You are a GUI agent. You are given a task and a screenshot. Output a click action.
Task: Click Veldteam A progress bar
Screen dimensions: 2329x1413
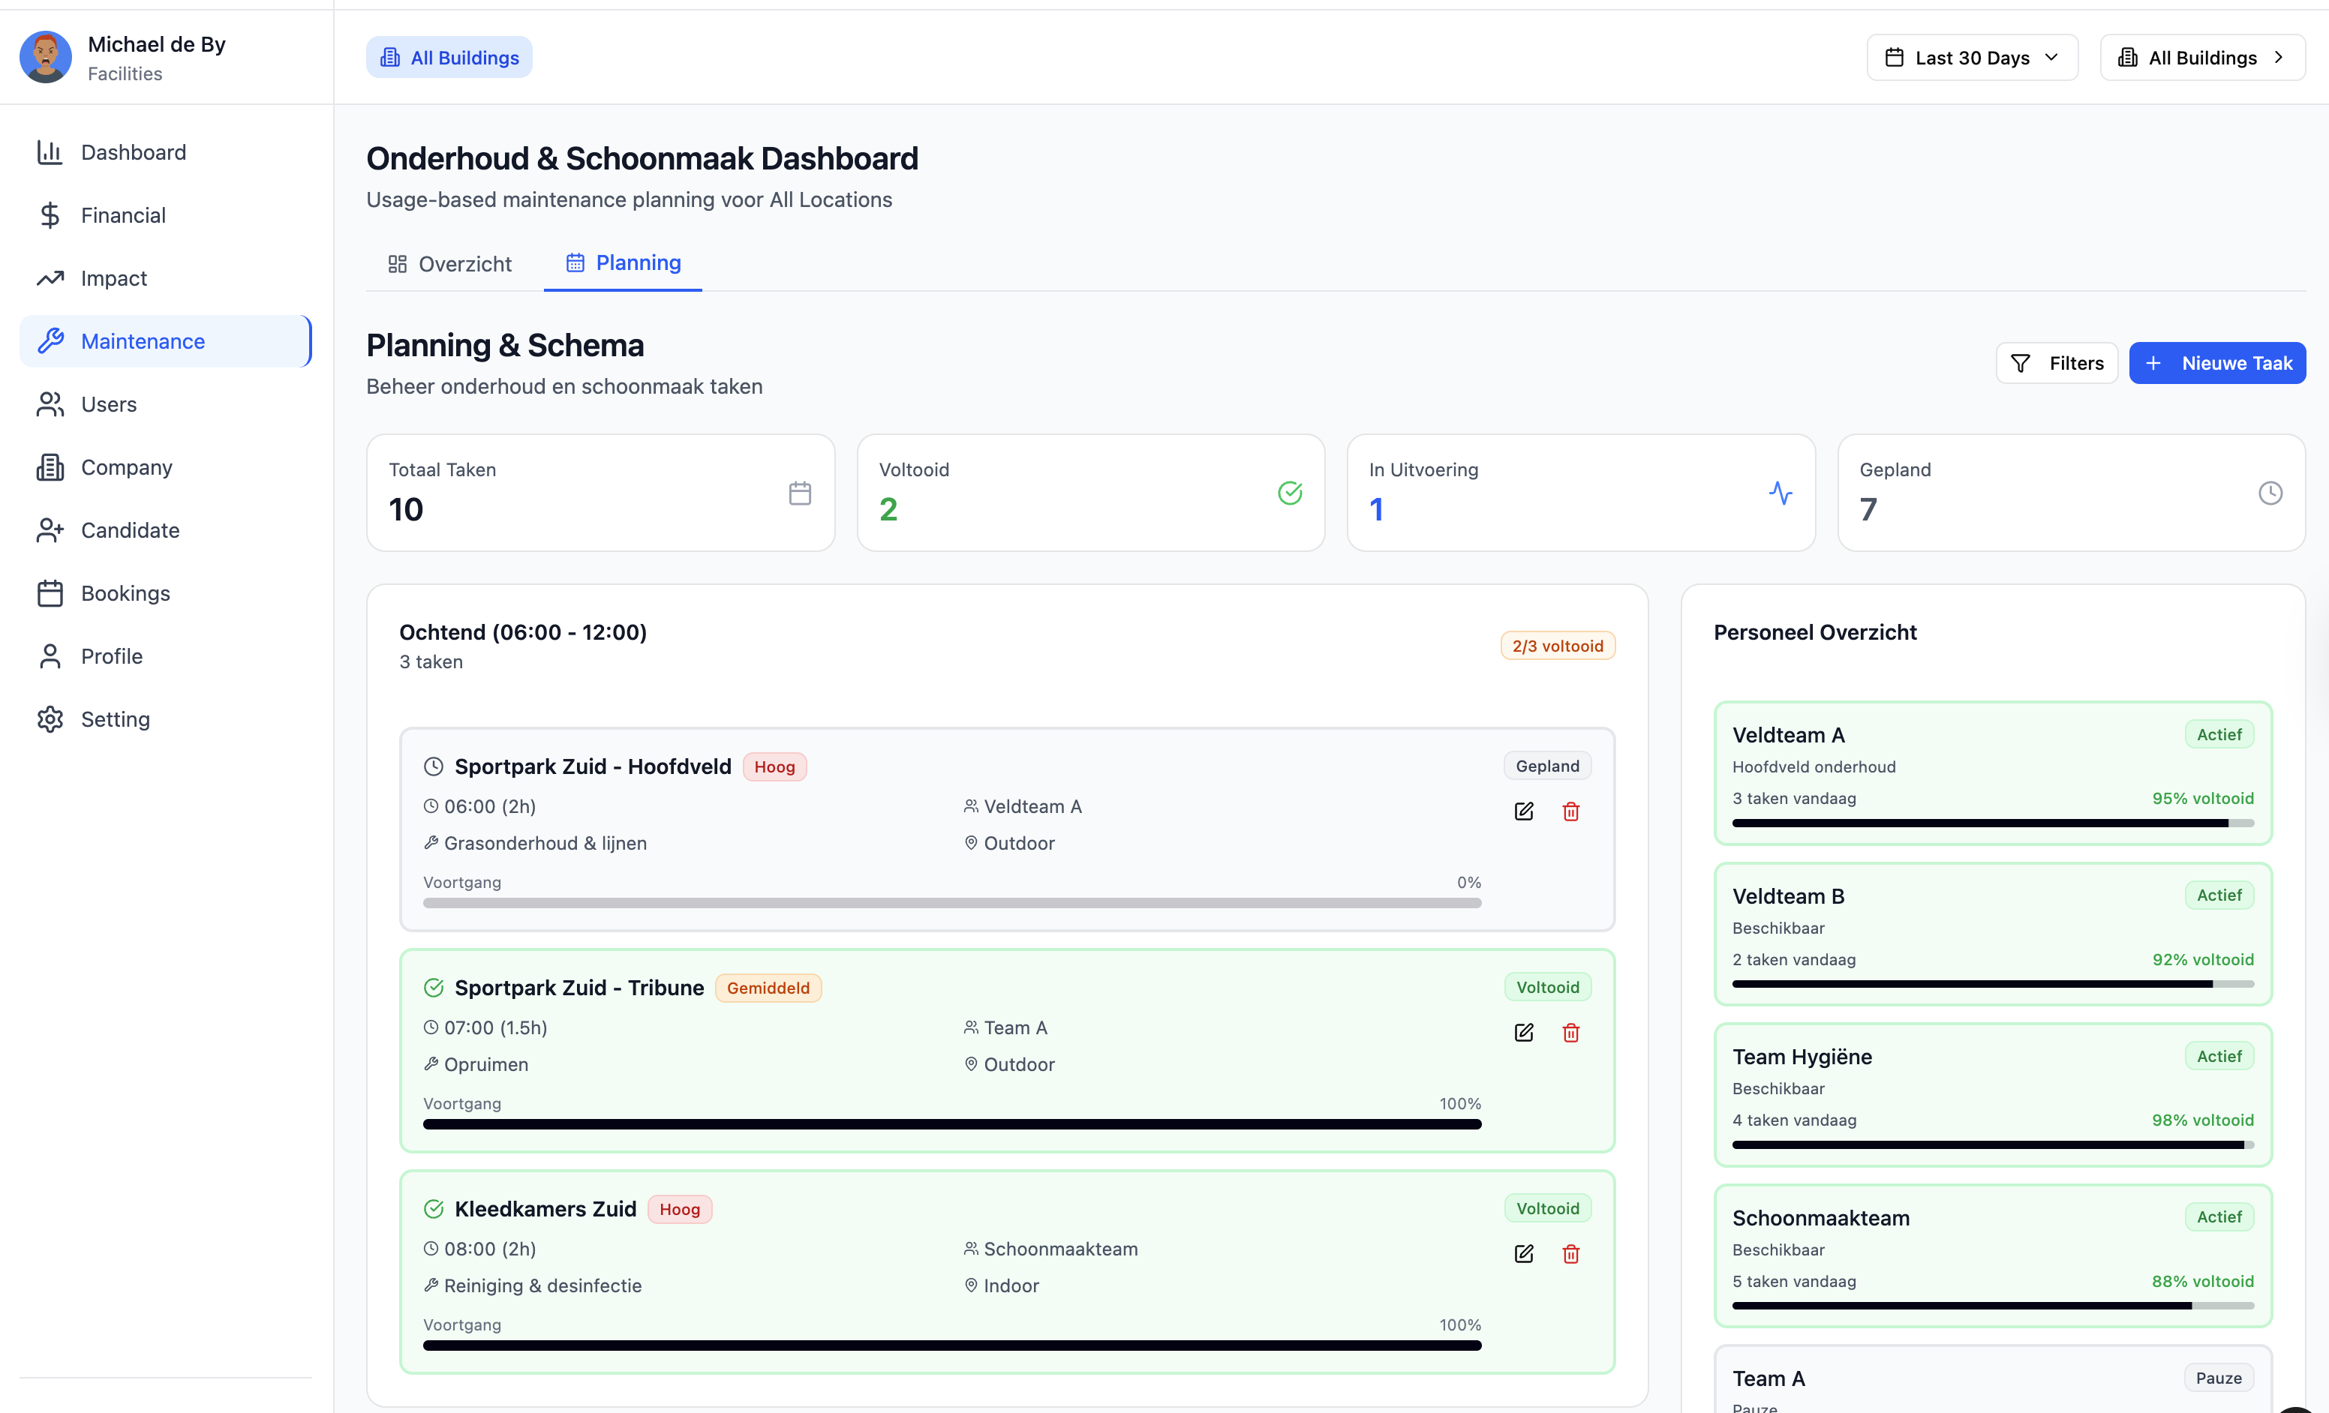click(1993, 823)
